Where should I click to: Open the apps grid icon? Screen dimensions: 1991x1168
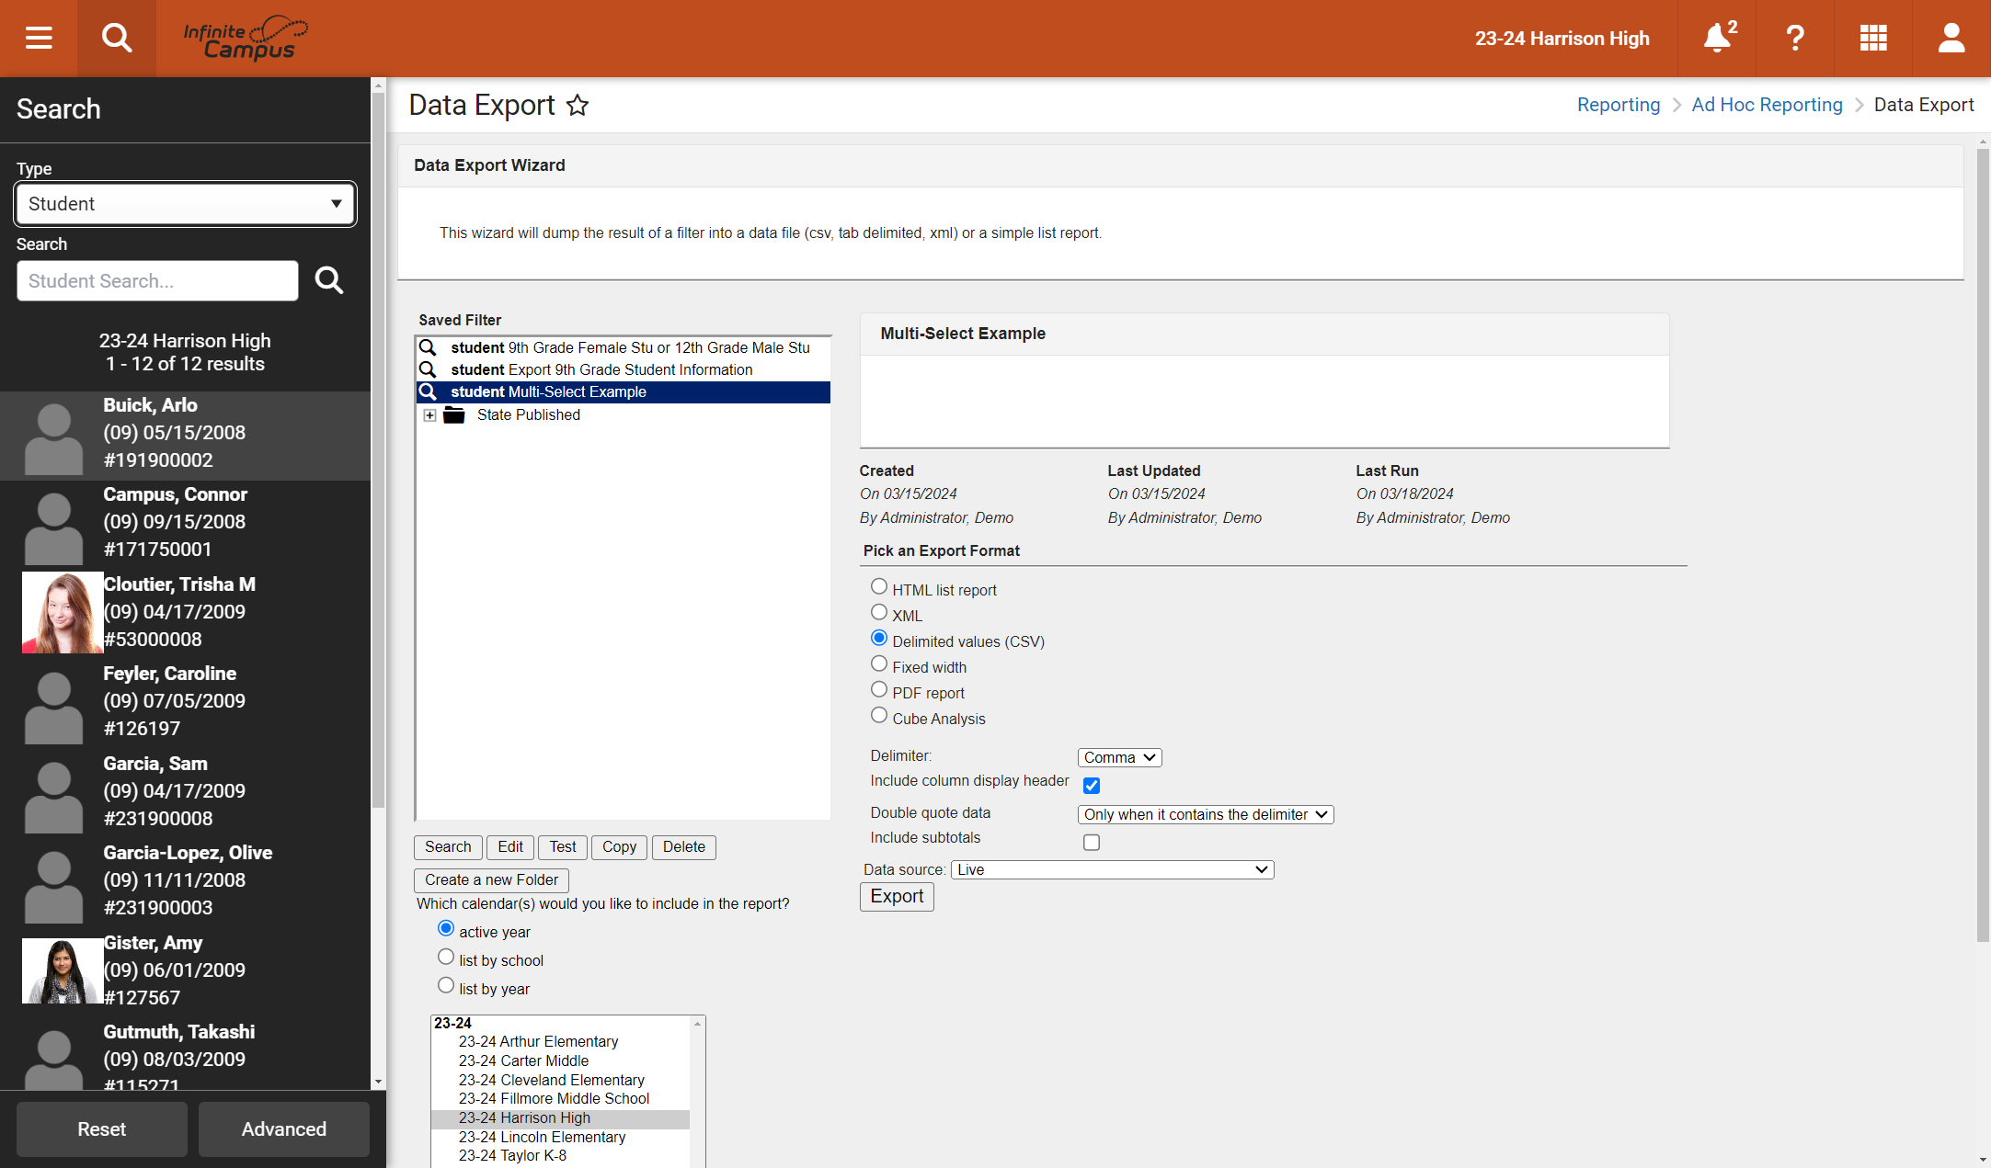click(x=1873, y=39)
